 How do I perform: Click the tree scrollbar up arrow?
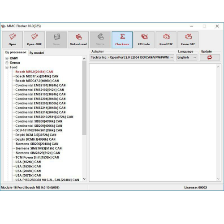(84, 59)
